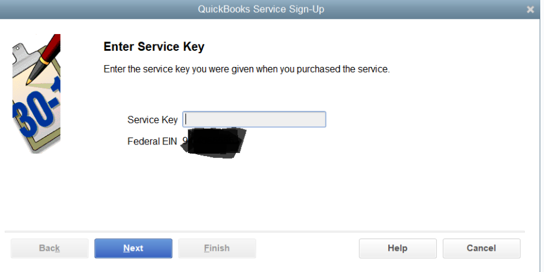This screenshot has width=544, height=272.
Task: Click the QuickBooks Service Sign-Up title text
Action: 261,9
